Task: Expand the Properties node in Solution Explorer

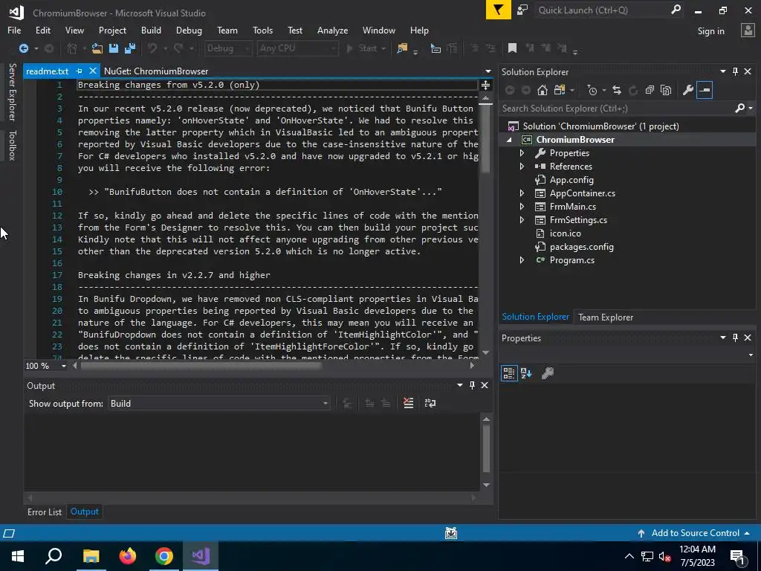Action: coord(522,153)
